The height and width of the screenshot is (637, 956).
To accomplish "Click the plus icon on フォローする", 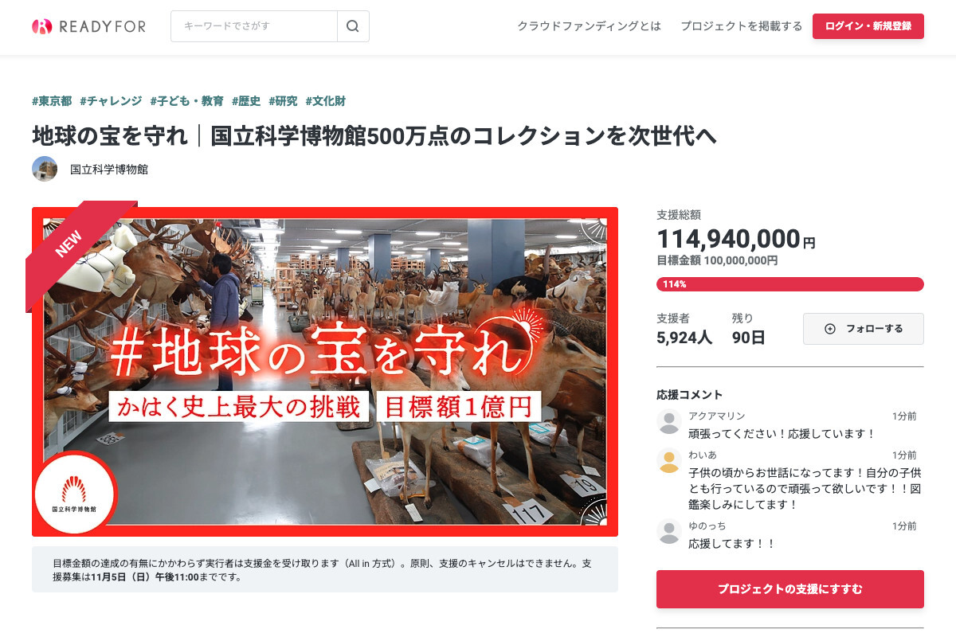I will click(830, 329).
